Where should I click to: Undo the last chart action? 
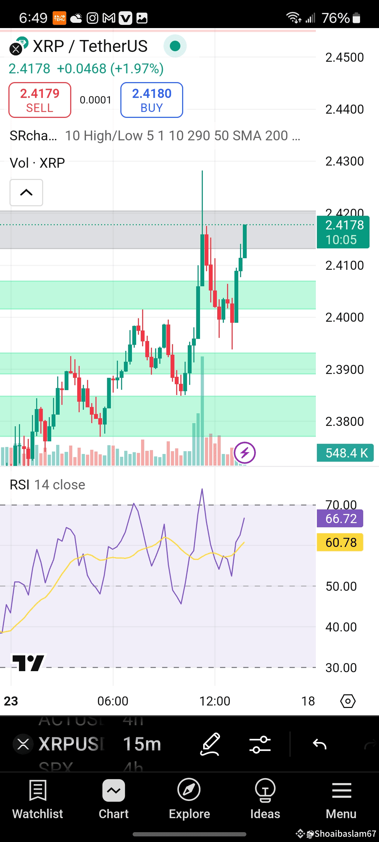point(319,744)
